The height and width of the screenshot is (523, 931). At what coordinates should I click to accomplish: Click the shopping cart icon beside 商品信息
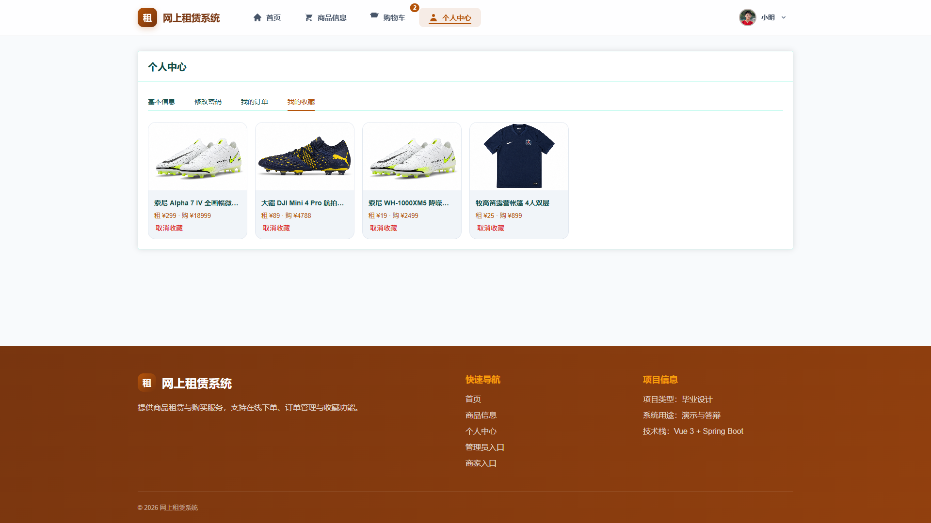(309, 17)
